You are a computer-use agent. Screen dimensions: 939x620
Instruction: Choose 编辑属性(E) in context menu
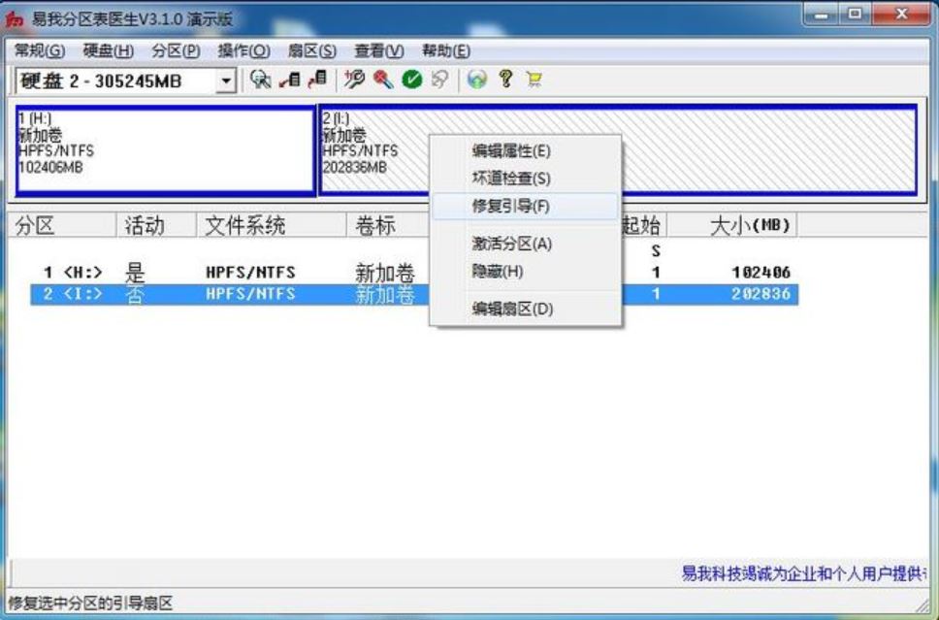525,151
